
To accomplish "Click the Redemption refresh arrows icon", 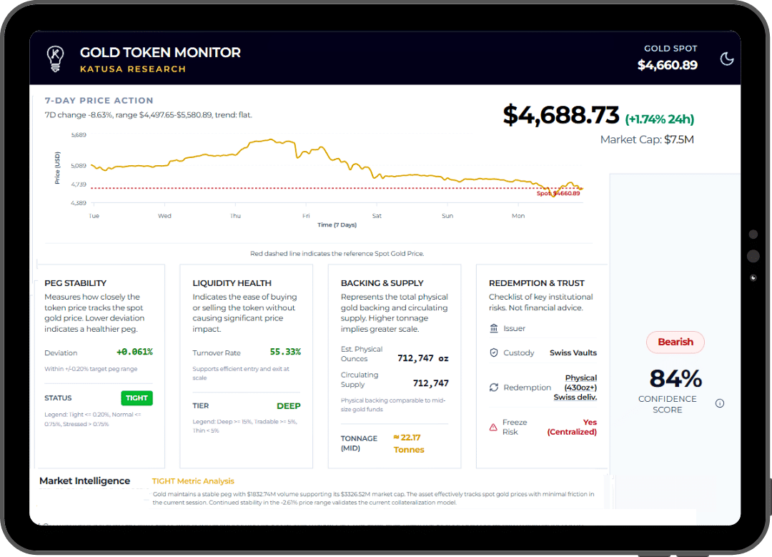I will pos(494,388).
